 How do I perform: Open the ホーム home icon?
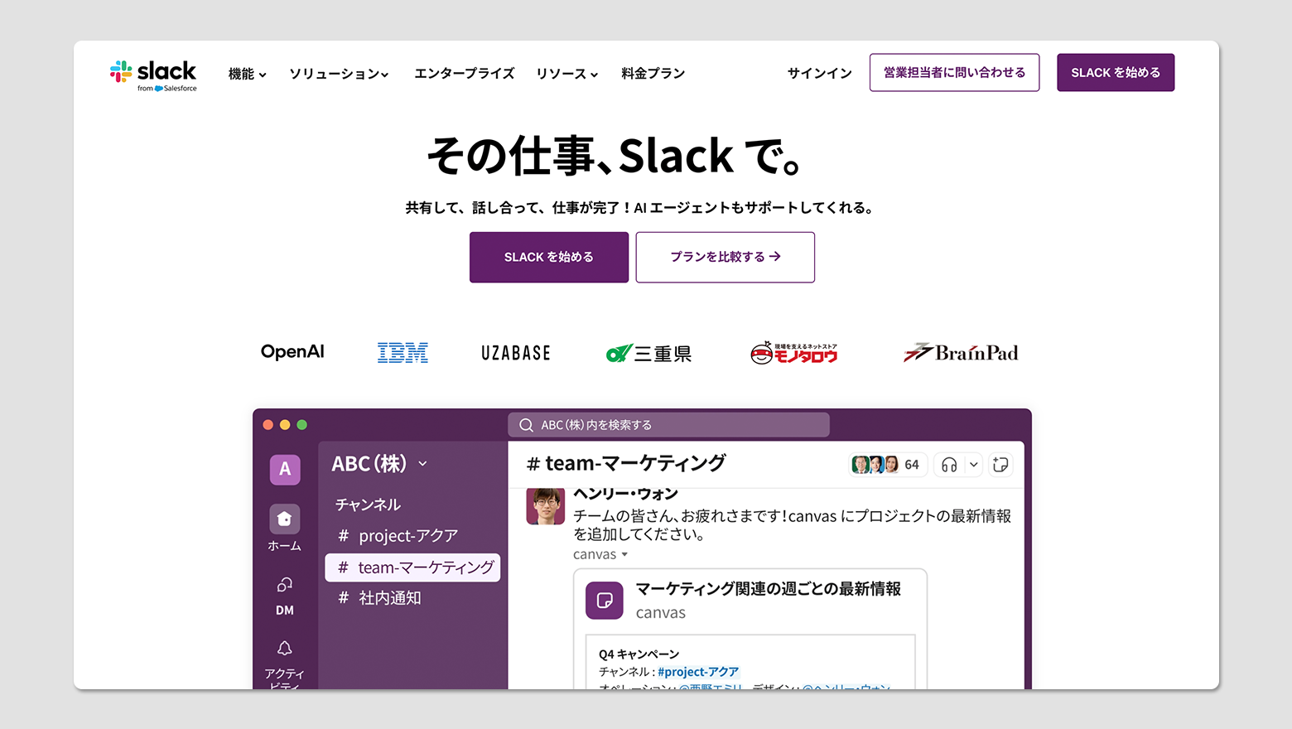[x=284, y=519]
